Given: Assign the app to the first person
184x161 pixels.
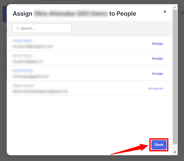Looking at the screenshot, I should [x=157, y=44].
